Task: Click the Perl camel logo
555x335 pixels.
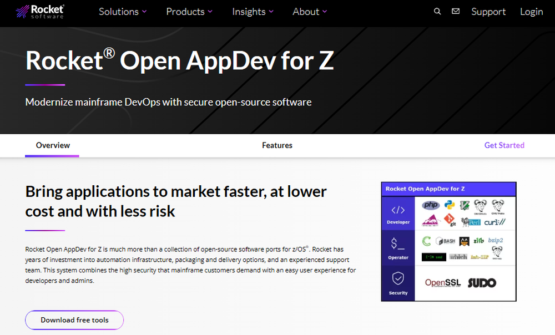Action: [471, 222]
